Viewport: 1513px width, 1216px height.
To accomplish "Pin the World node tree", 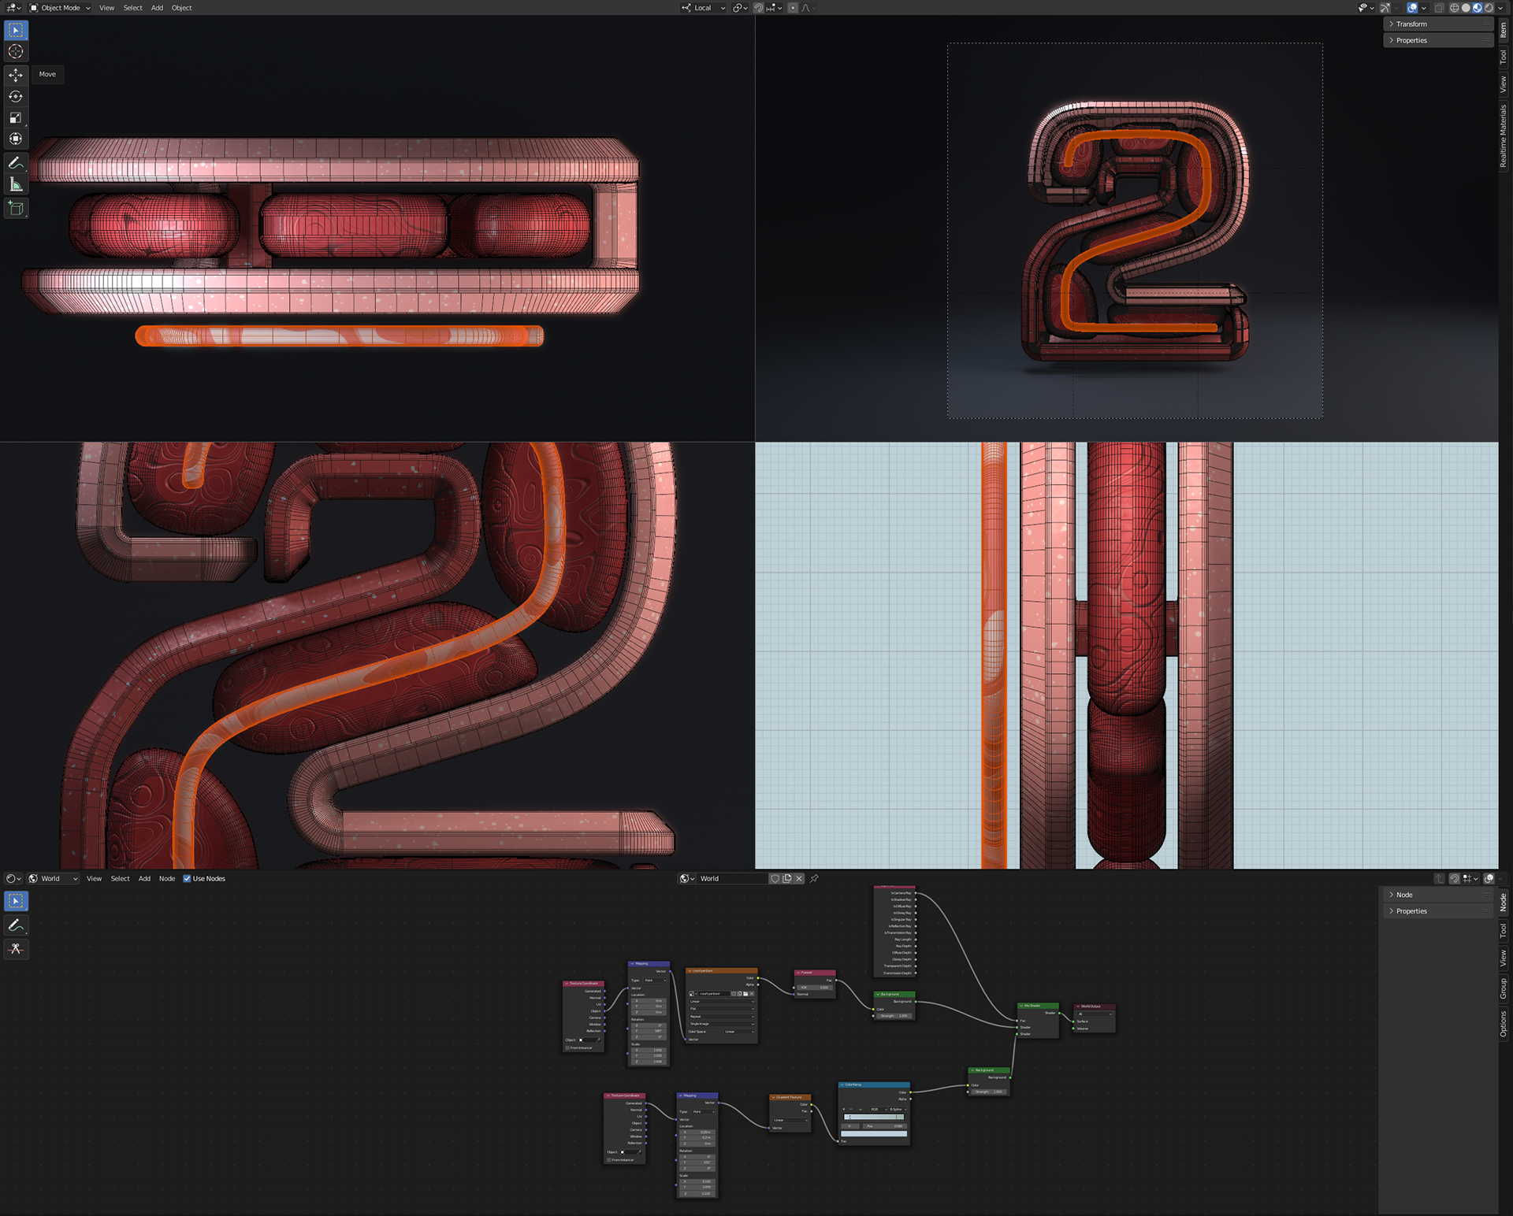I will tap(814, 878).
